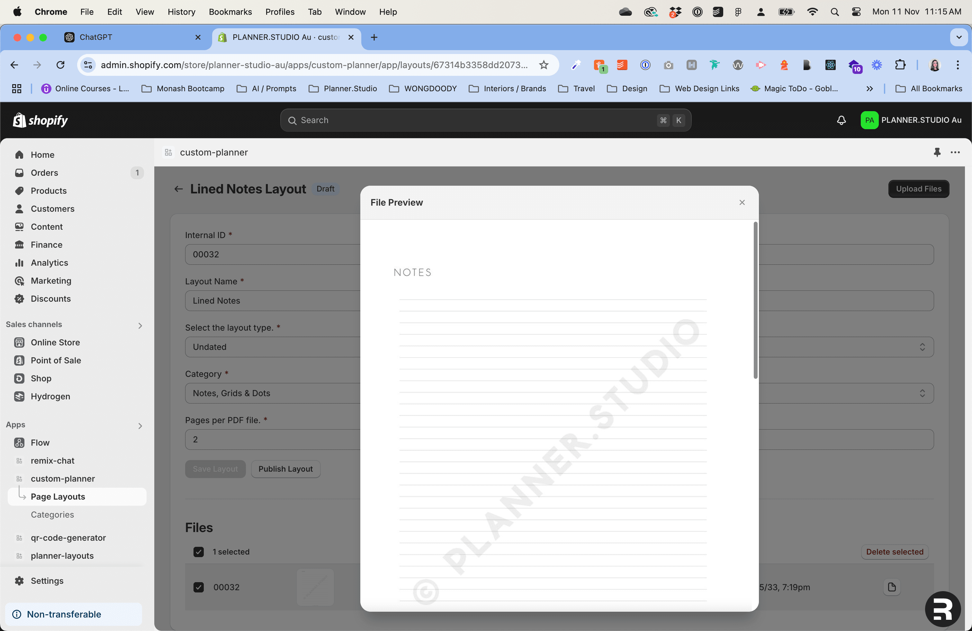Select Orders in the sidebar

pyautogui.click(x=44, y=173)
